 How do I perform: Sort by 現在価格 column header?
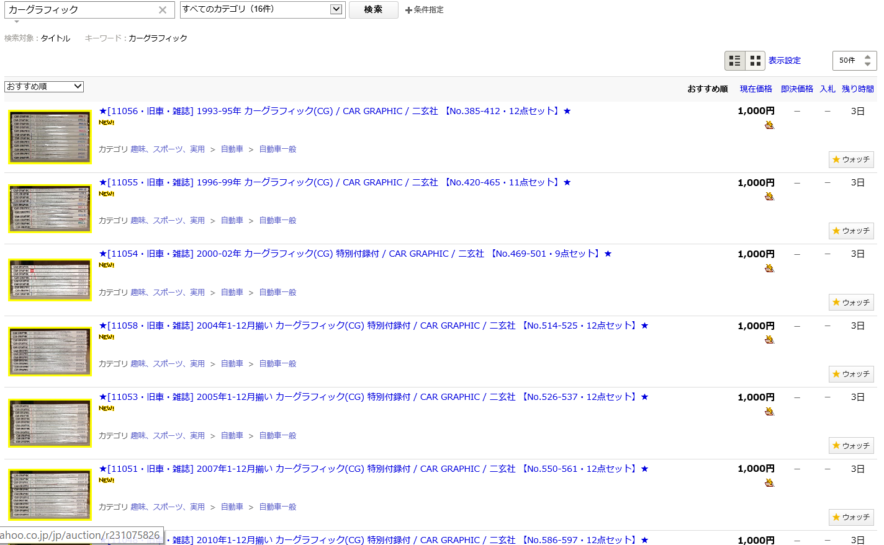pyautogui.click(x=756, y=89)
